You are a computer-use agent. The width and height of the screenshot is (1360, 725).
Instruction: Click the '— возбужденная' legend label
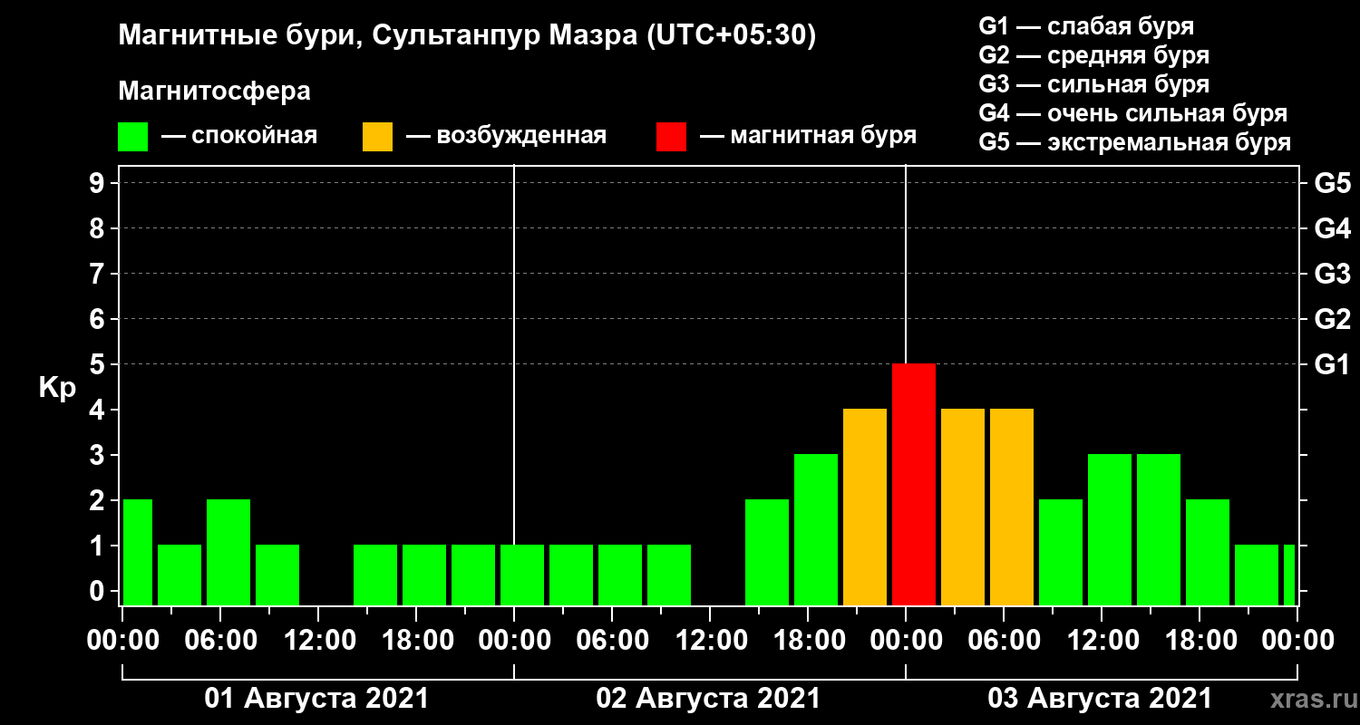click(506, 137)
